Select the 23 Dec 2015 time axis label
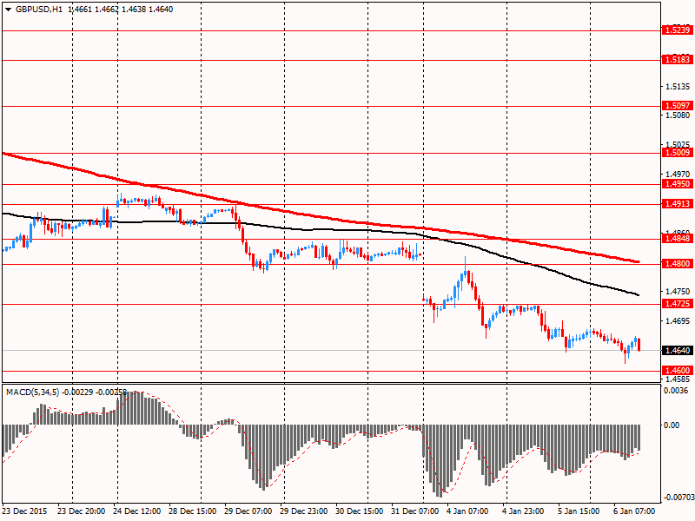Viewport: 695px width, 521px height. click(x=25, y=511)
